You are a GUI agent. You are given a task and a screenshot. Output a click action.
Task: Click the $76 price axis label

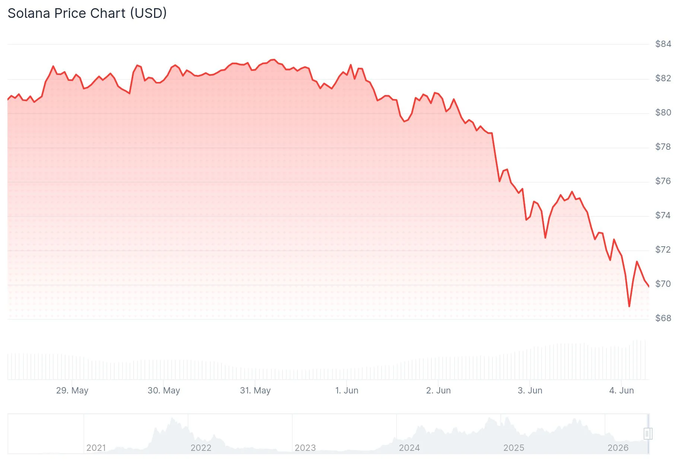point(663,181)
